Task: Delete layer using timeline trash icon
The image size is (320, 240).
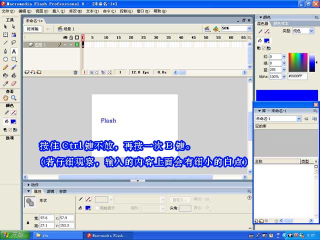Action: click(75, 72)
